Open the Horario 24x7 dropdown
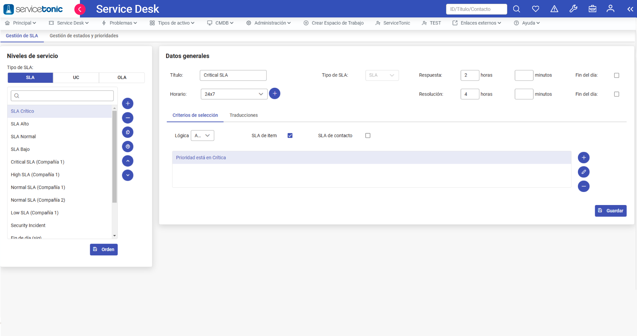The width and height of the screenshot is (637, 336). [234, 94]
